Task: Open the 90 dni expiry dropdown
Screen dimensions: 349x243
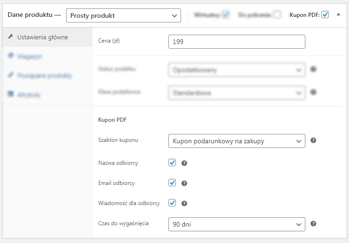Action: pyautogui.click(x=236, y=224)
